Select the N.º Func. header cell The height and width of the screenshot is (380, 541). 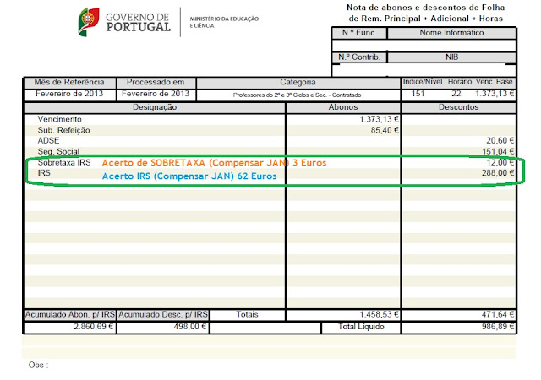(x=359, y=33)
